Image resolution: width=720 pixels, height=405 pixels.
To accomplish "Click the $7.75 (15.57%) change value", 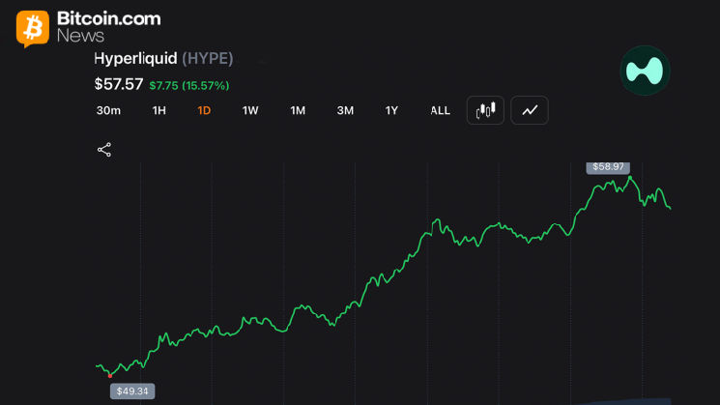I will pos(189,85).
